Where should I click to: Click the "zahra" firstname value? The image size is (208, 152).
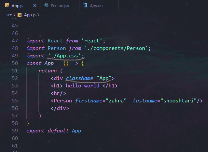pos(116,101)
